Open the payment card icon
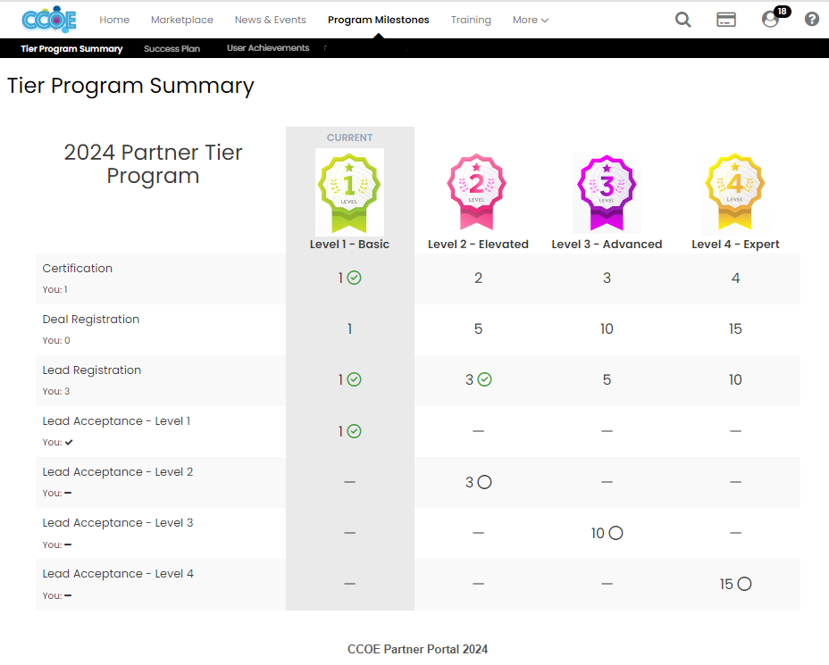This screenshot has height=665, width=829. (x=726, y=20)
